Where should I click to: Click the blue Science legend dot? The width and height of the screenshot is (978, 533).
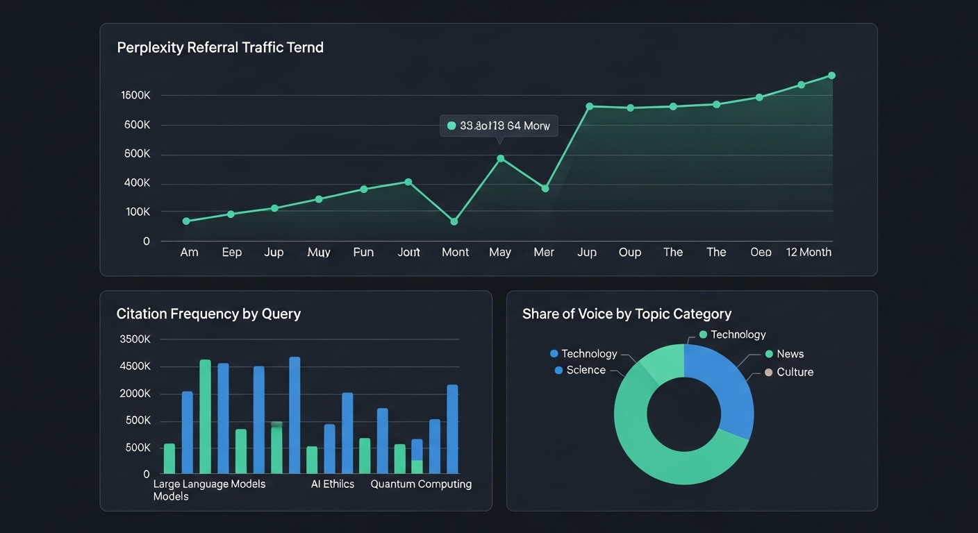tap(558, 371)
